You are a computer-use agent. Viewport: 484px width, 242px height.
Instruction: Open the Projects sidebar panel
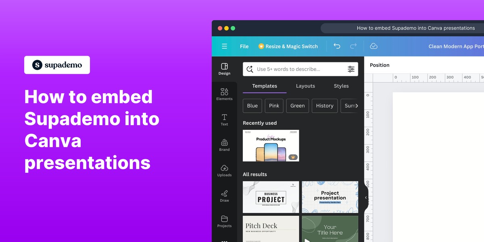click(x=224, y=221)
